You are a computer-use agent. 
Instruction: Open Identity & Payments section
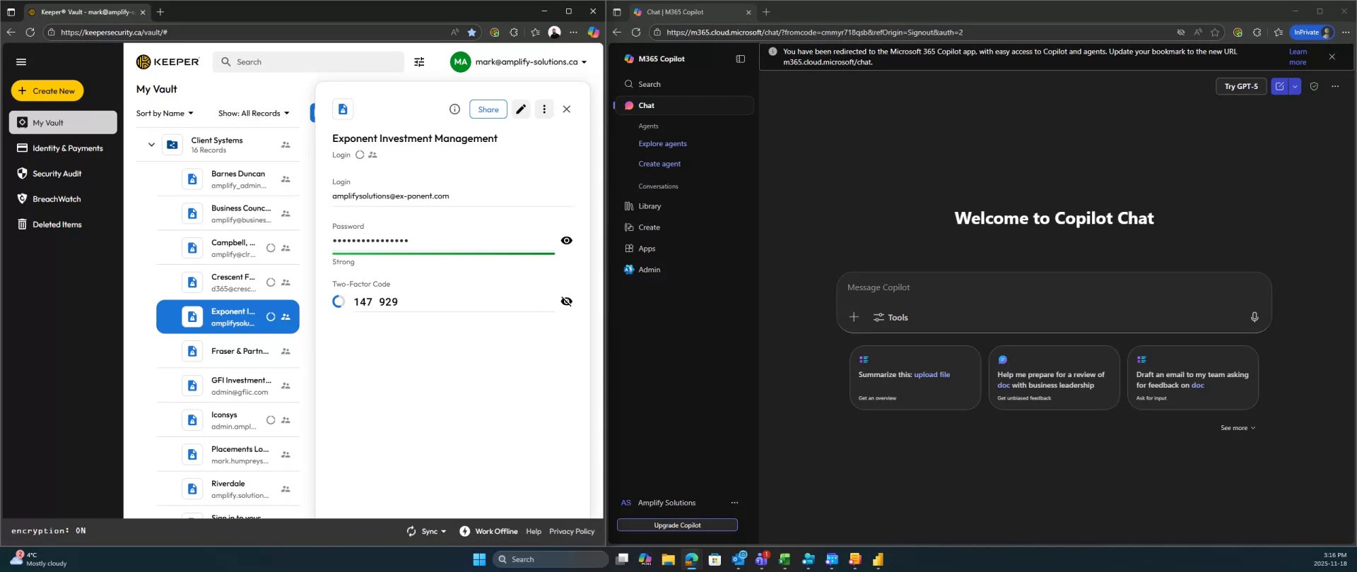click(x=63, y=148)
